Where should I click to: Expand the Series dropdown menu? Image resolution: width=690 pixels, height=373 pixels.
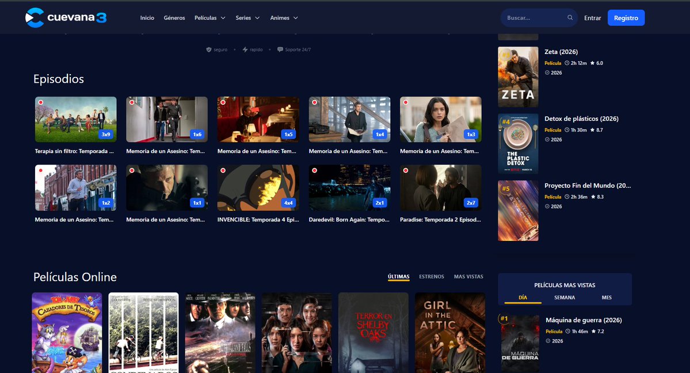tap(248, 18)
